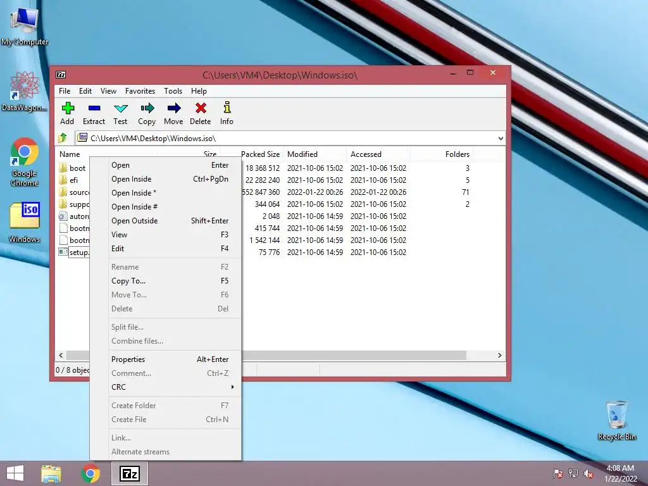The image size is (648, 486).
Task: Launch Chrome from the taskbar
Action: click(90, 473)
